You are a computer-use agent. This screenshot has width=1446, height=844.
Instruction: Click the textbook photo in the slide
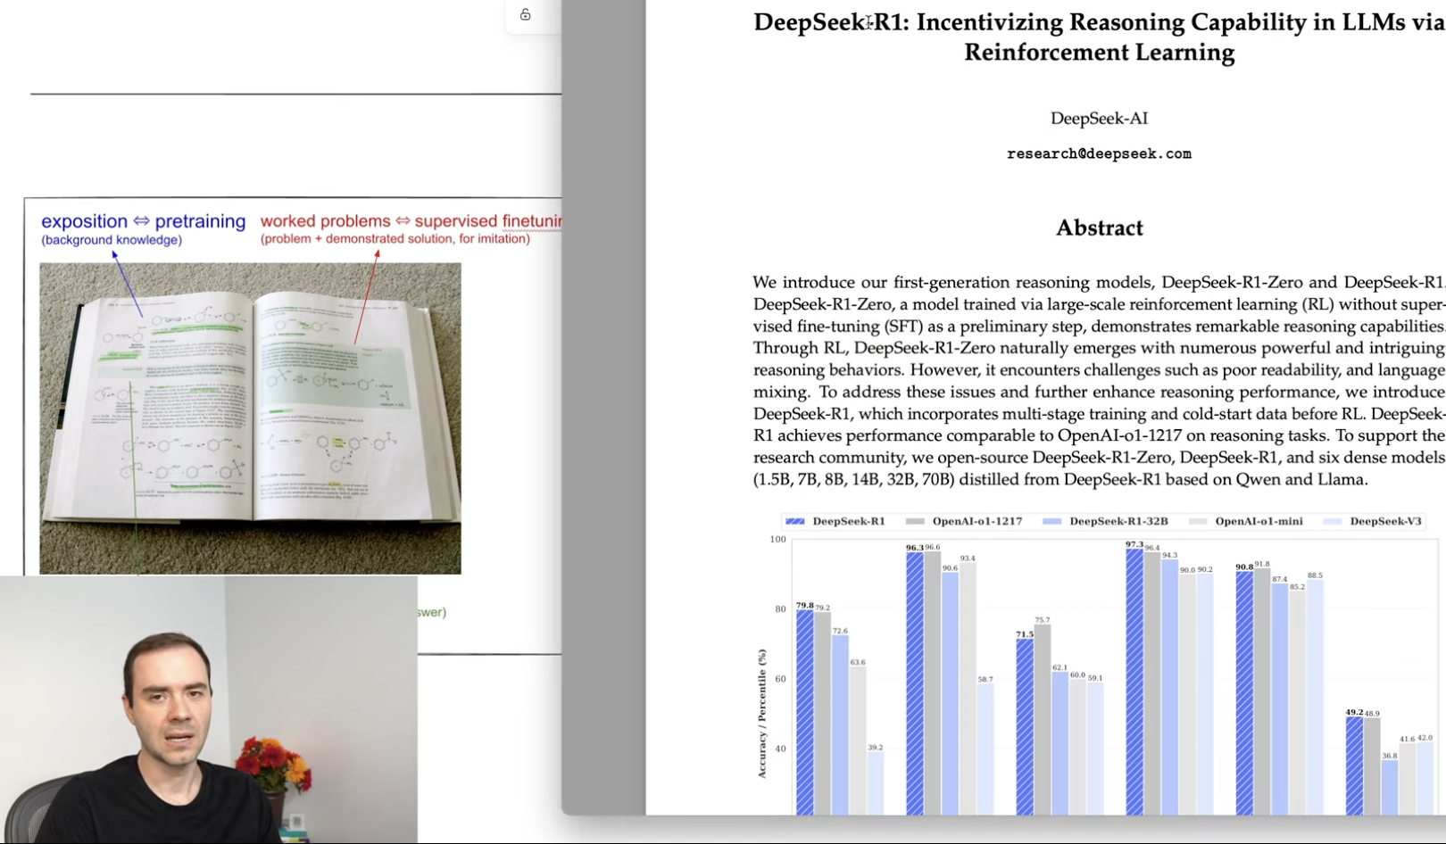(250, 418)
